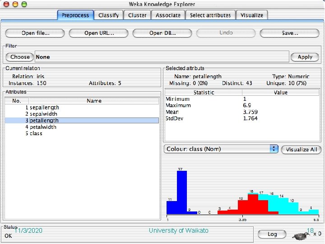Choose a filter with the Choose button
The width and height of the screenshot is (325, 244).
point(20,57)
